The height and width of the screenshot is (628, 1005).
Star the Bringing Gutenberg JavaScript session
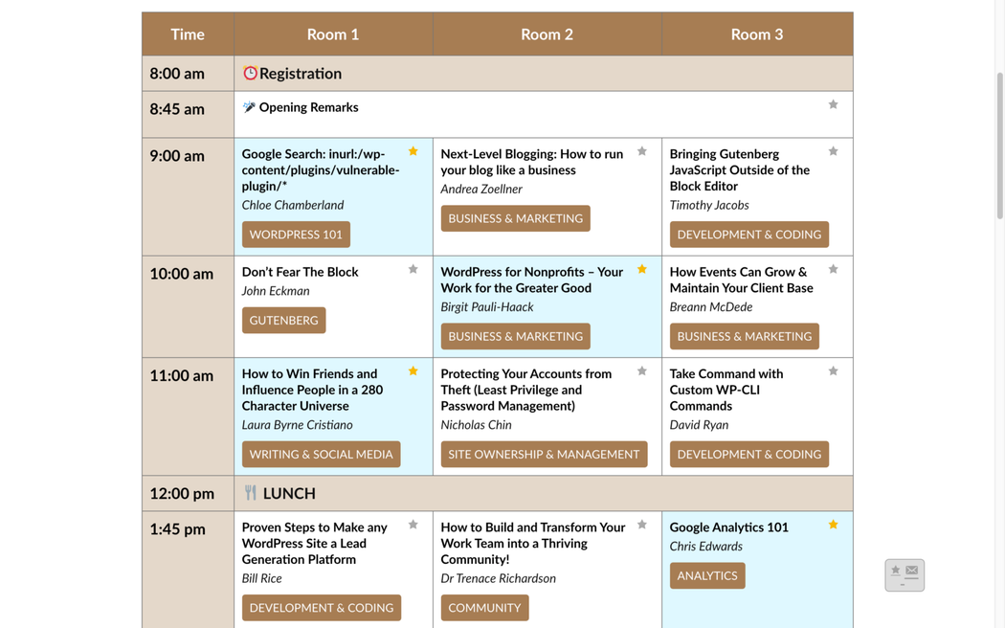pyautogui.click(x=833, y=151)
